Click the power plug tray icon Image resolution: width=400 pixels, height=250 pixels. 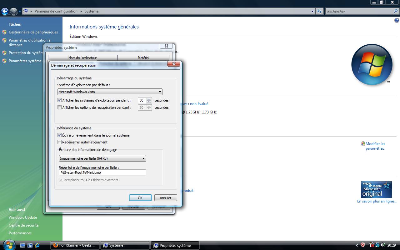click(x=371, y=245)
